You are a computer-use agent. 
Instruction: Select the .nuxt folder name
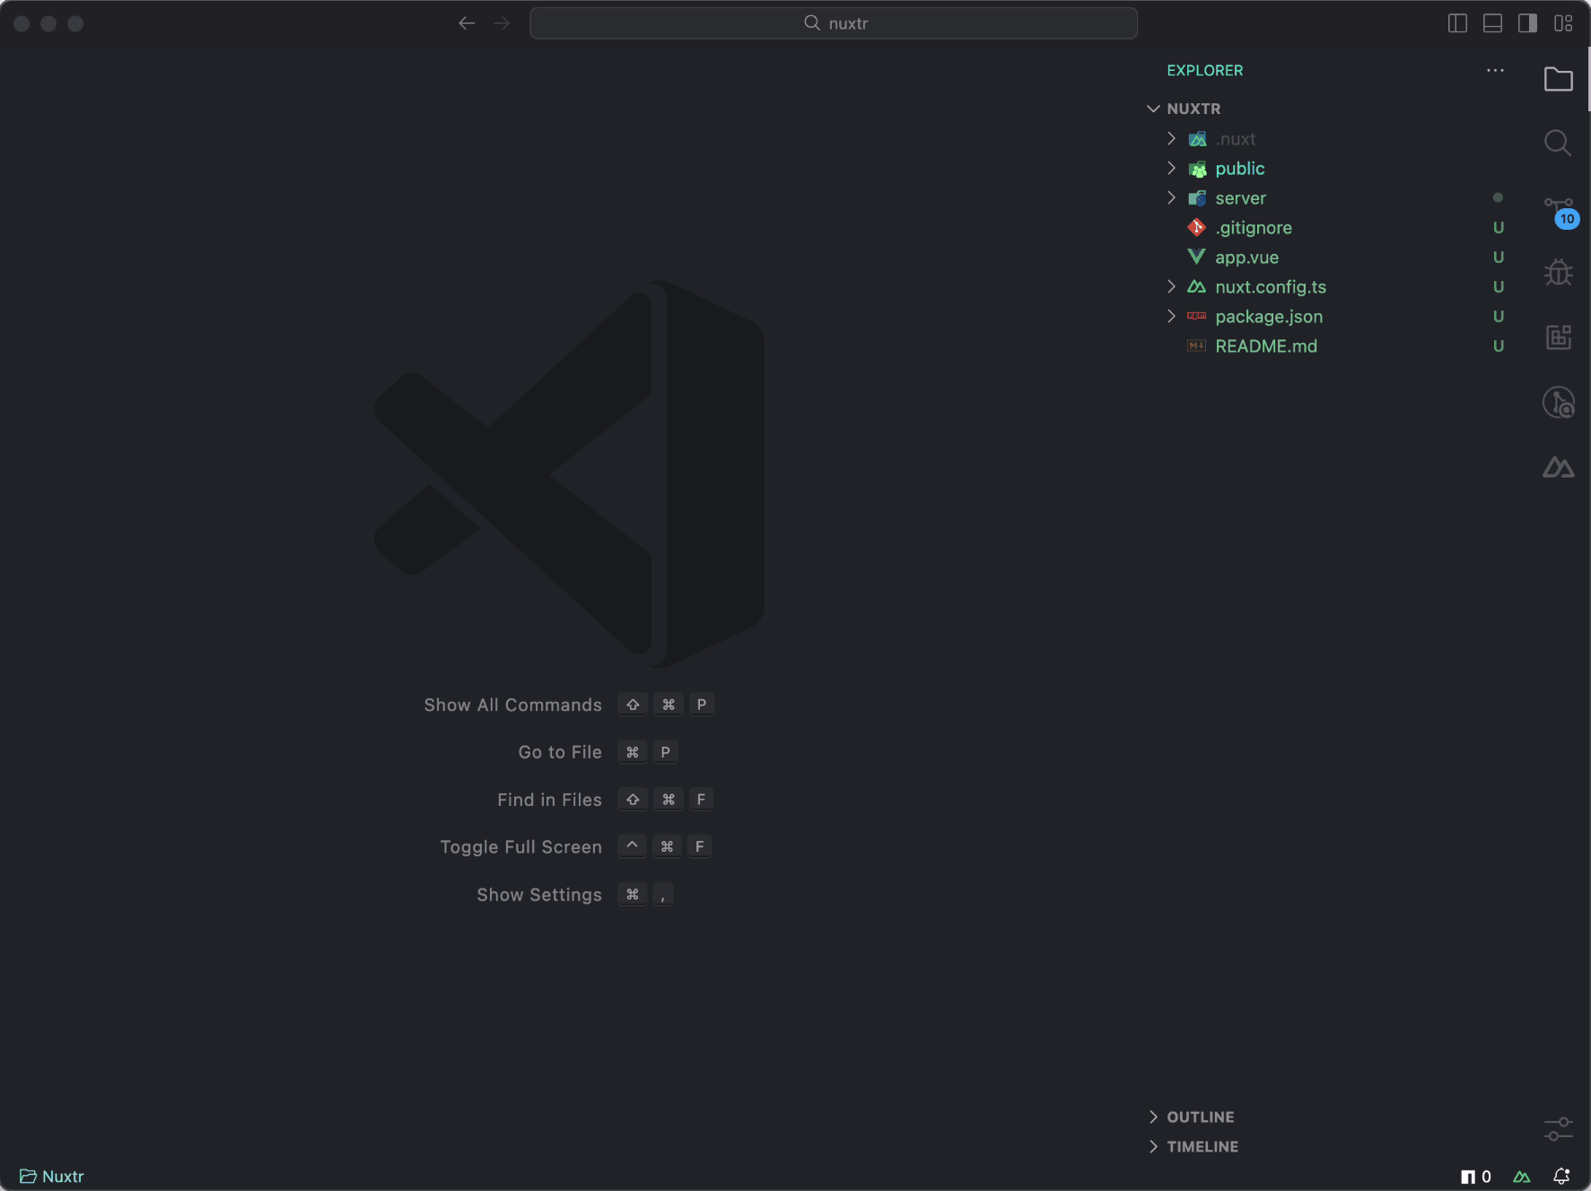[x=1236, y=139]
